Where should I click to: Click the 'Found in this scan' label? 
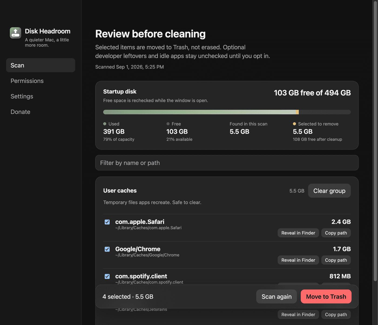click(x=248, y=124)
